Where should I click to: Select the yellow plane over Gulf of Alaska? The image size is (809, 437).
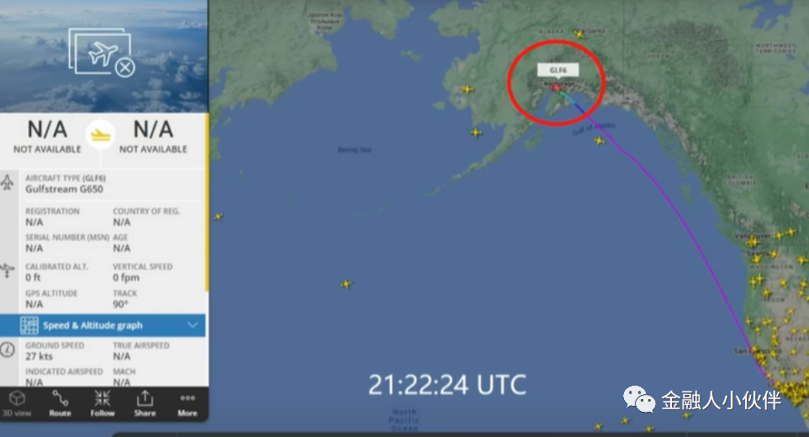coord(599,140)
